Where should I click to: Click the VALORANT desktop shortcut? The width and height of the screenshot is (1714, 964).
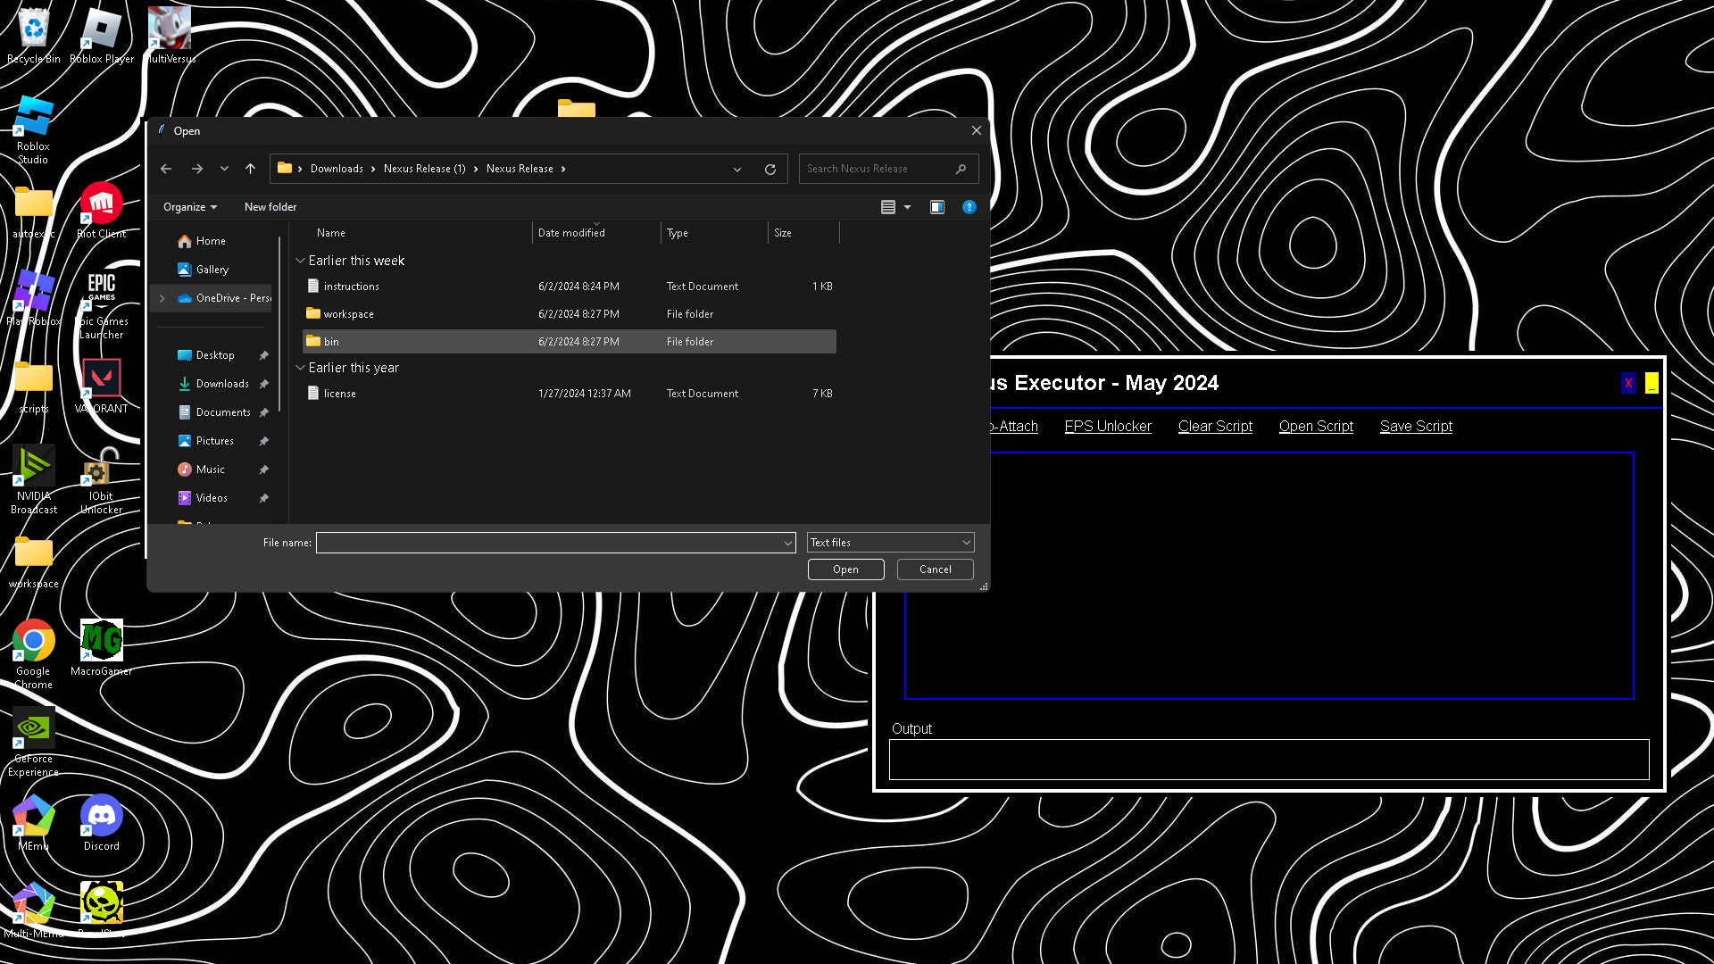pos(101,379)
